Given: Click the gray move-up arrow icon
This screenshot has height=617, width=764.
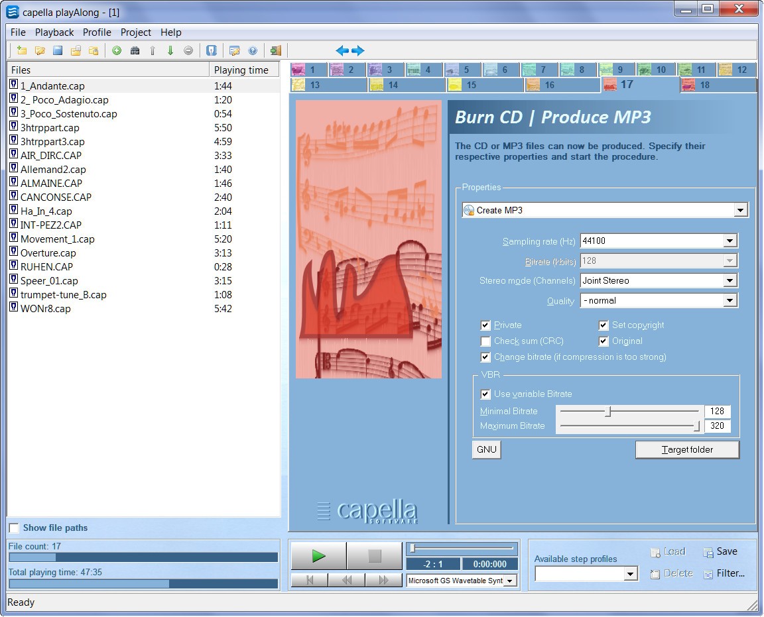Looking at the screenshot, I should 153,50.
